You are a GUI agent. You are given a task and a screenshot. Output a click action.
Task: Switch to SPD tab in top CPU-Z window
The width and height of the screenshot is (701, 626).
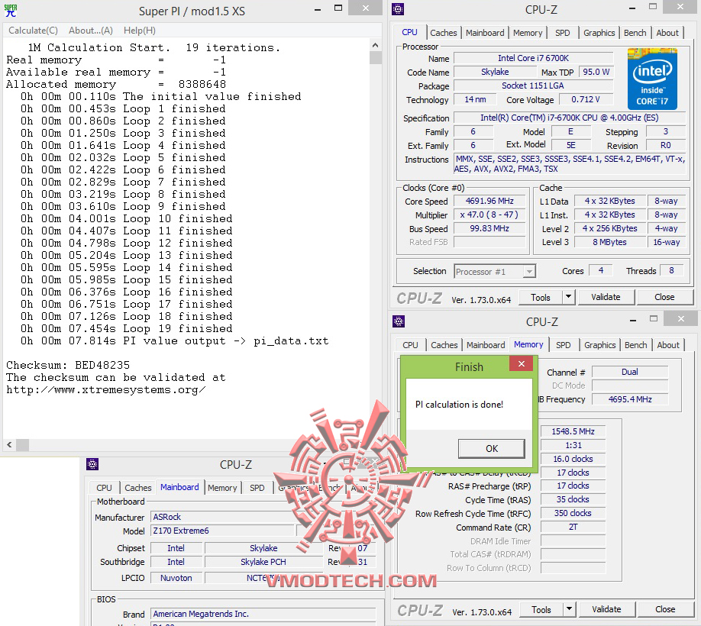[x=563, y=33]
